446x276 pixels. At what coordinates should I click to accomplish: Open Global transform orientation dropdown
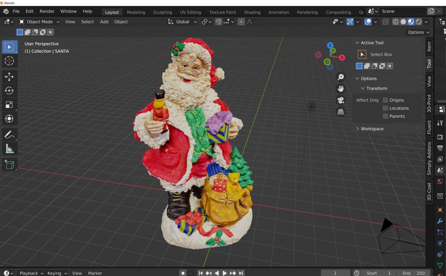coord(182,22)
